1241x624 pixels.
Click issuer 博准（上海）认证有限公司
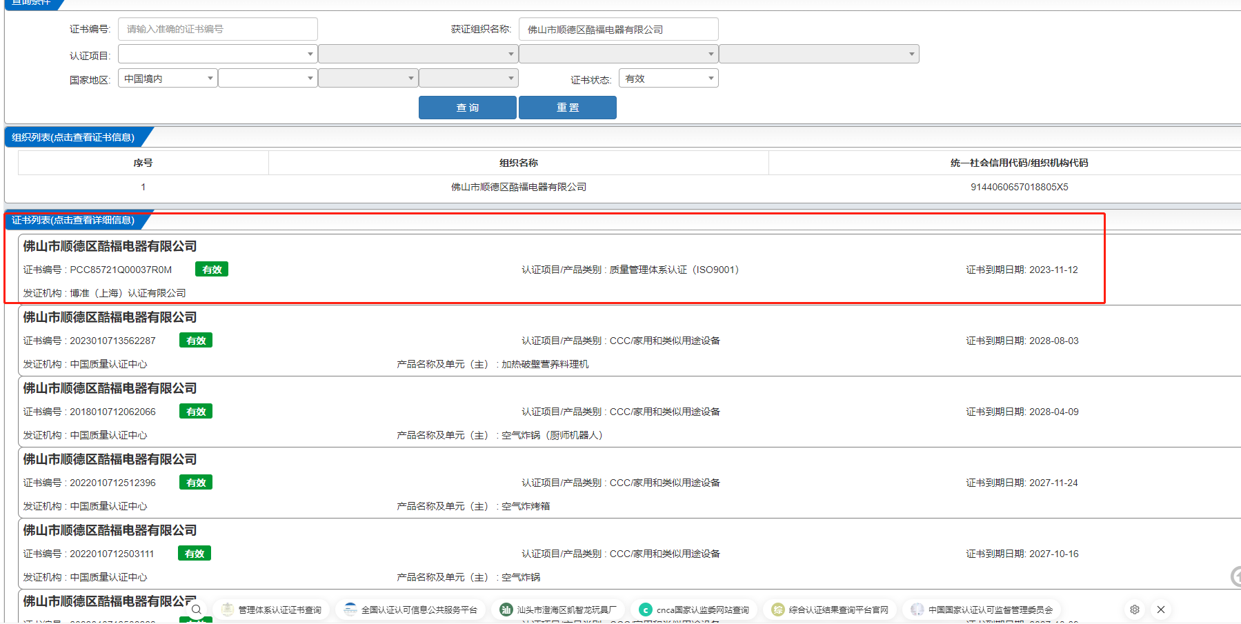pos(128,293)
